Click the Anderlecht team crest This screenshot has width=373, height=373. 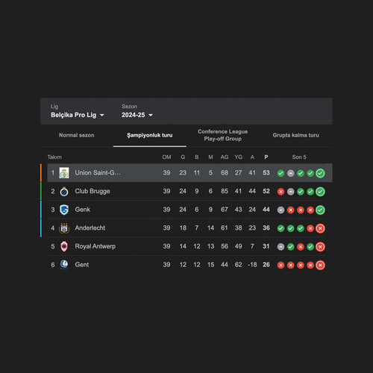coord(64,228)
